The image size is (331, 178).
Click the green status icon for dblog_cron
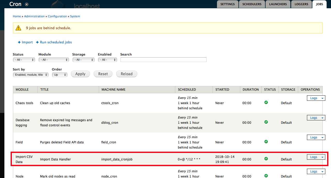pyautogui.click(x=266, y=122)
